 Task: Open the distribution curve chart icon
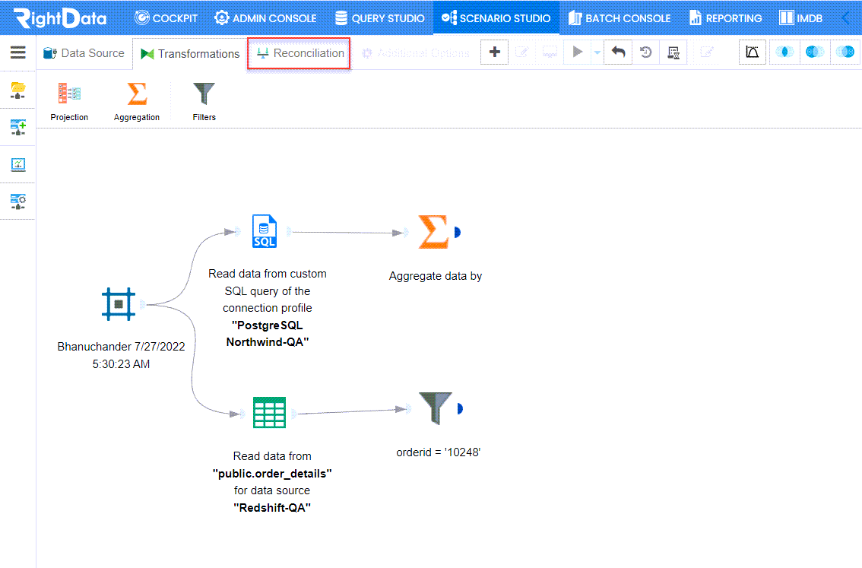(752, 52)
